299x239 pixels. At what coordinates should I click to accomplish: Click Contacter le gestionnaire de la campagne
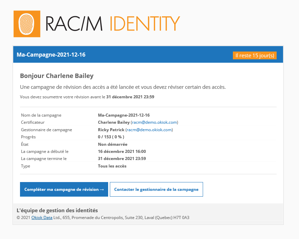click(x=156, y=189)
